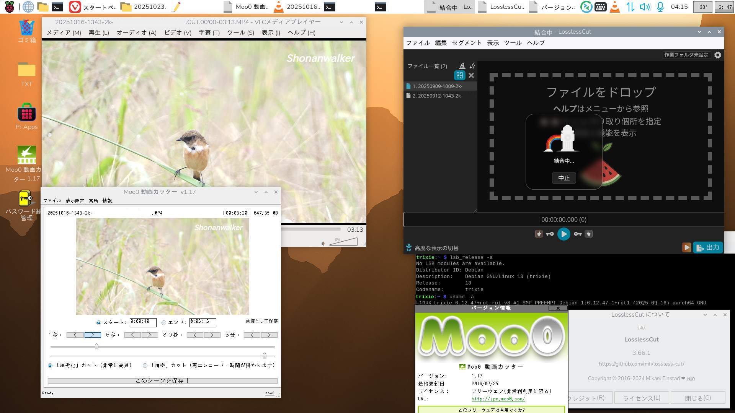Click the merge files icon in the file list

pos(459,75)
